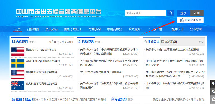
Task: Select the 保险 institution category
Action: [x=156, y=99]
